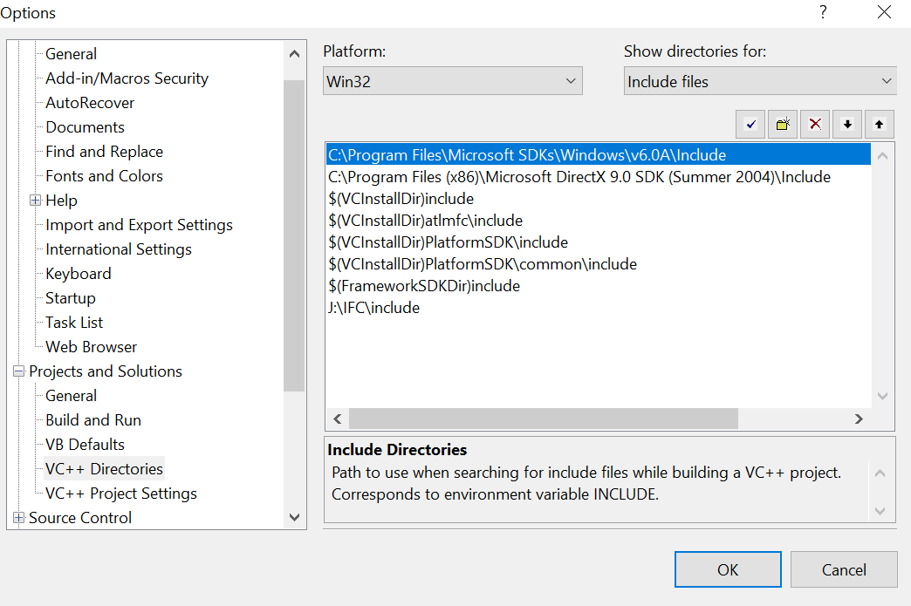Select the J:\IFC\include directory entry
This screenshot has height=606, width=911.
374,308
